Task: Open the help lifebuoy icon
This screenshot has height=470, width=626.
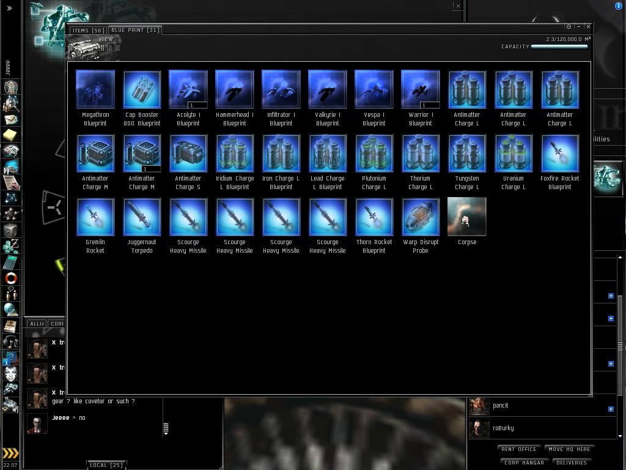Action: (x=11, y=278)
